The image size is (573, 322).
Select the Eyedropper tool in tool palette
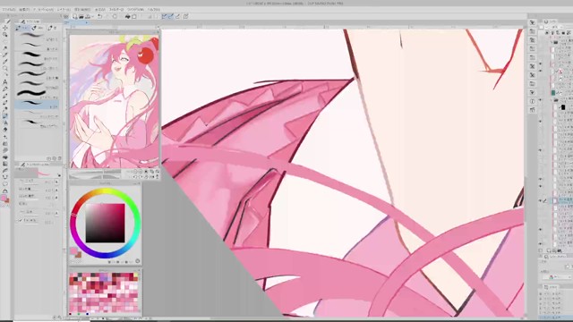coord(5,55)
